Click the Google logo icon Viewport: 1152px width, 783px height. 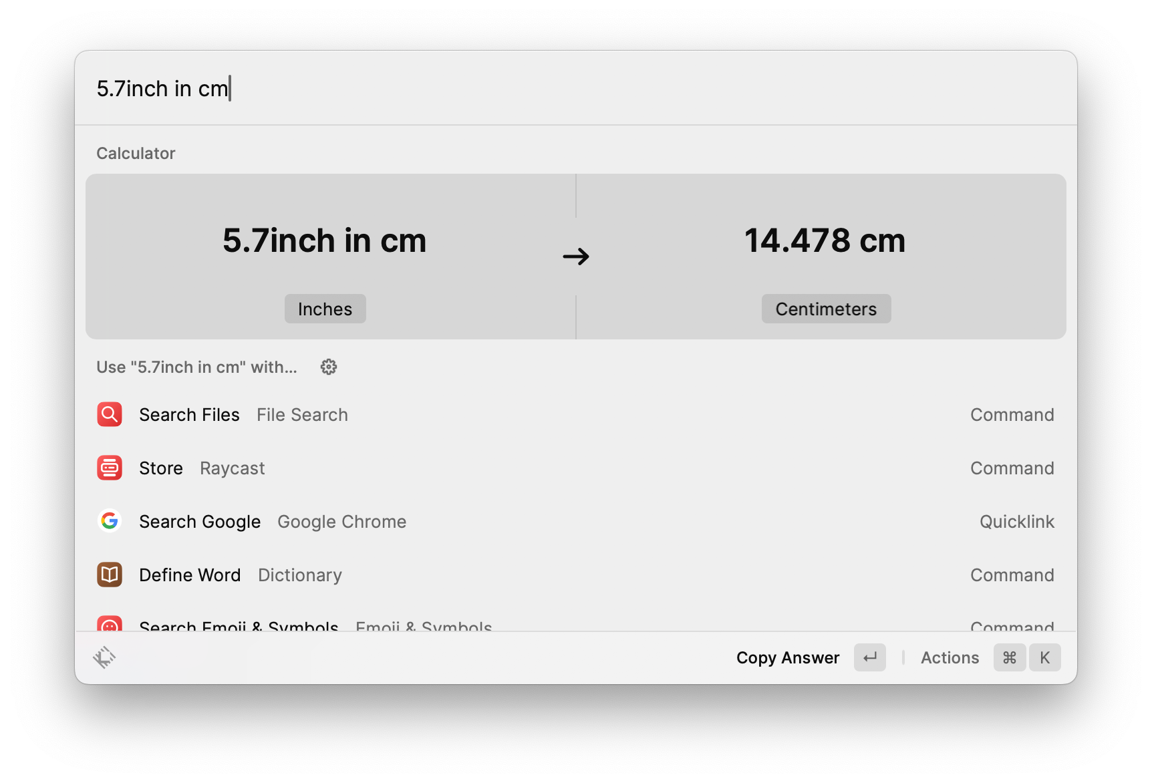pos(110,521)
